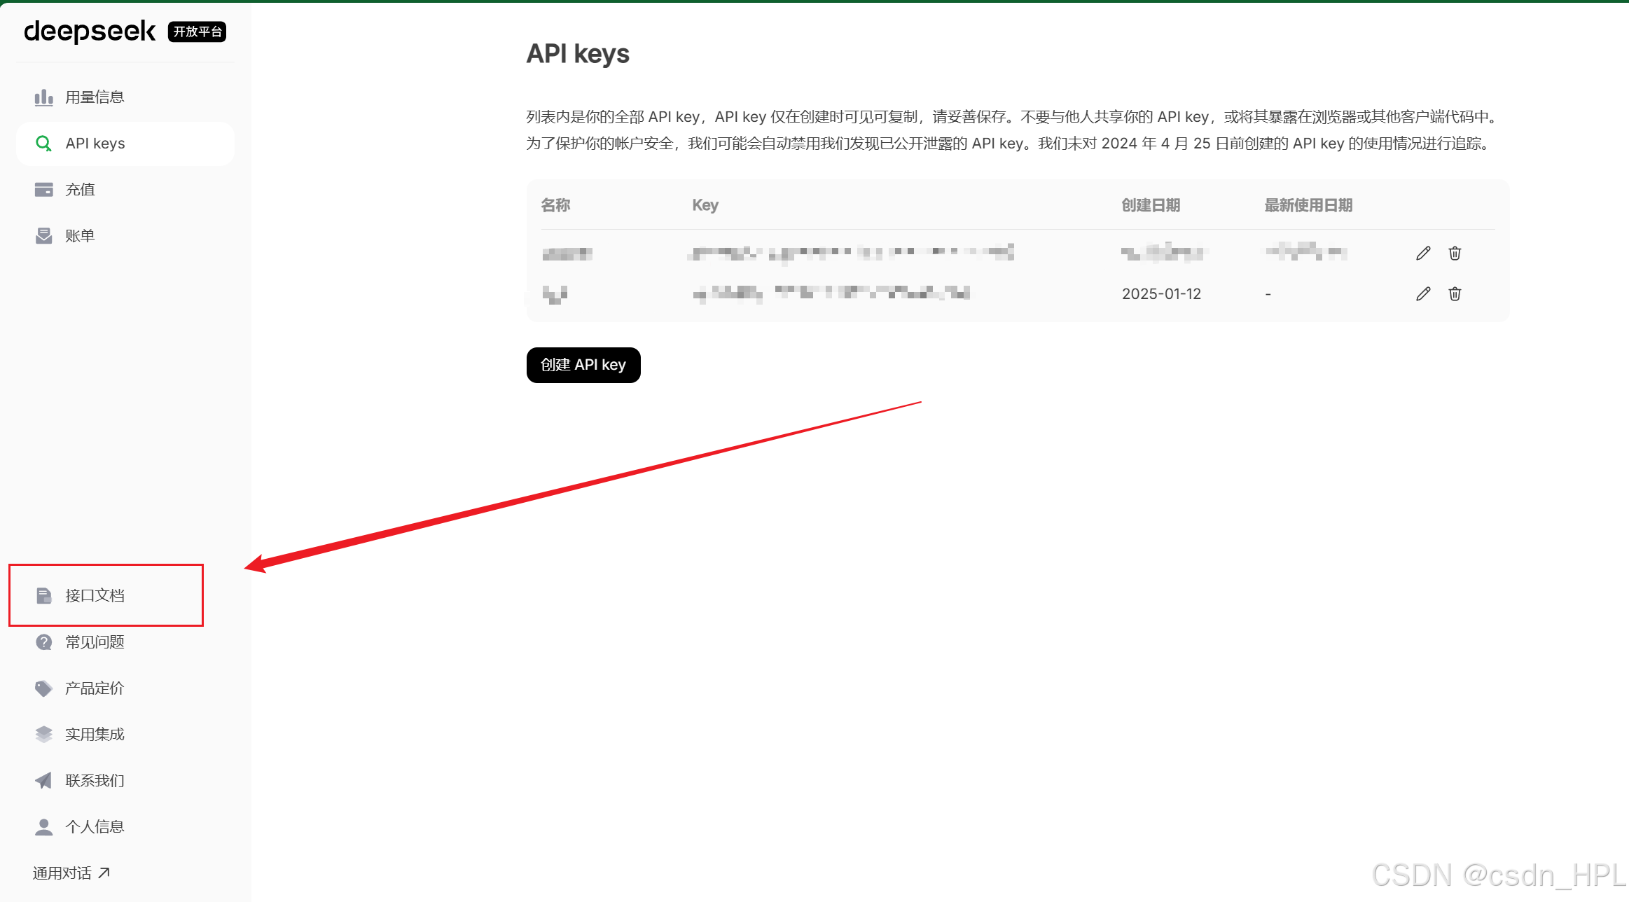Image resolution: width=1629 pixels, height=902 pixels.
Task: Click the 最新使用日期 column header
Action: coord(1308,205)
